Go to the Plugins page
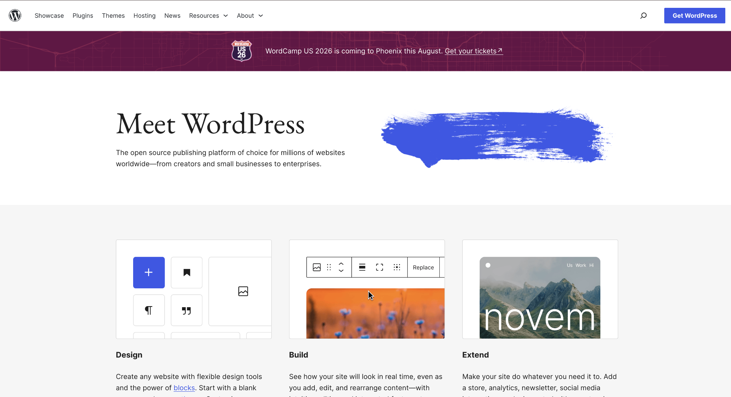731x397 pixels. pyautogui.click(x=83, y=16)
